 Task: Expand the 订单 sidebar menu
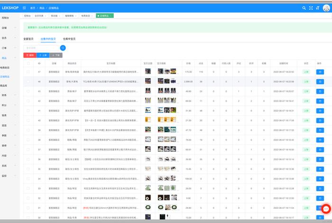5,48
